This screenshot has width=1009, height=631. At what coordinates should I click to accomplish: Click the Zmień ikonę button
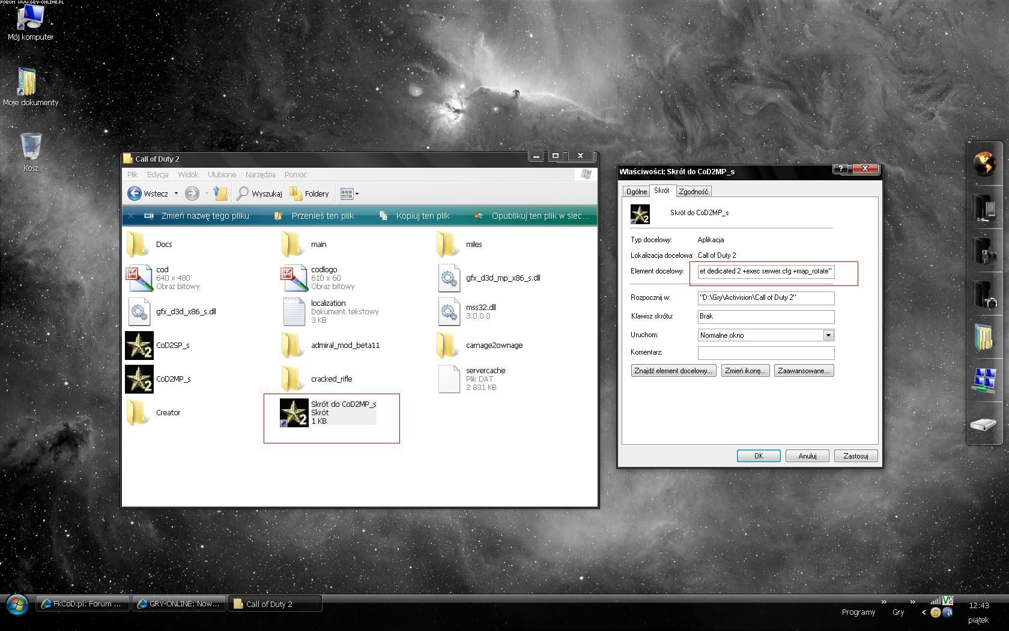tap(745, 371)
